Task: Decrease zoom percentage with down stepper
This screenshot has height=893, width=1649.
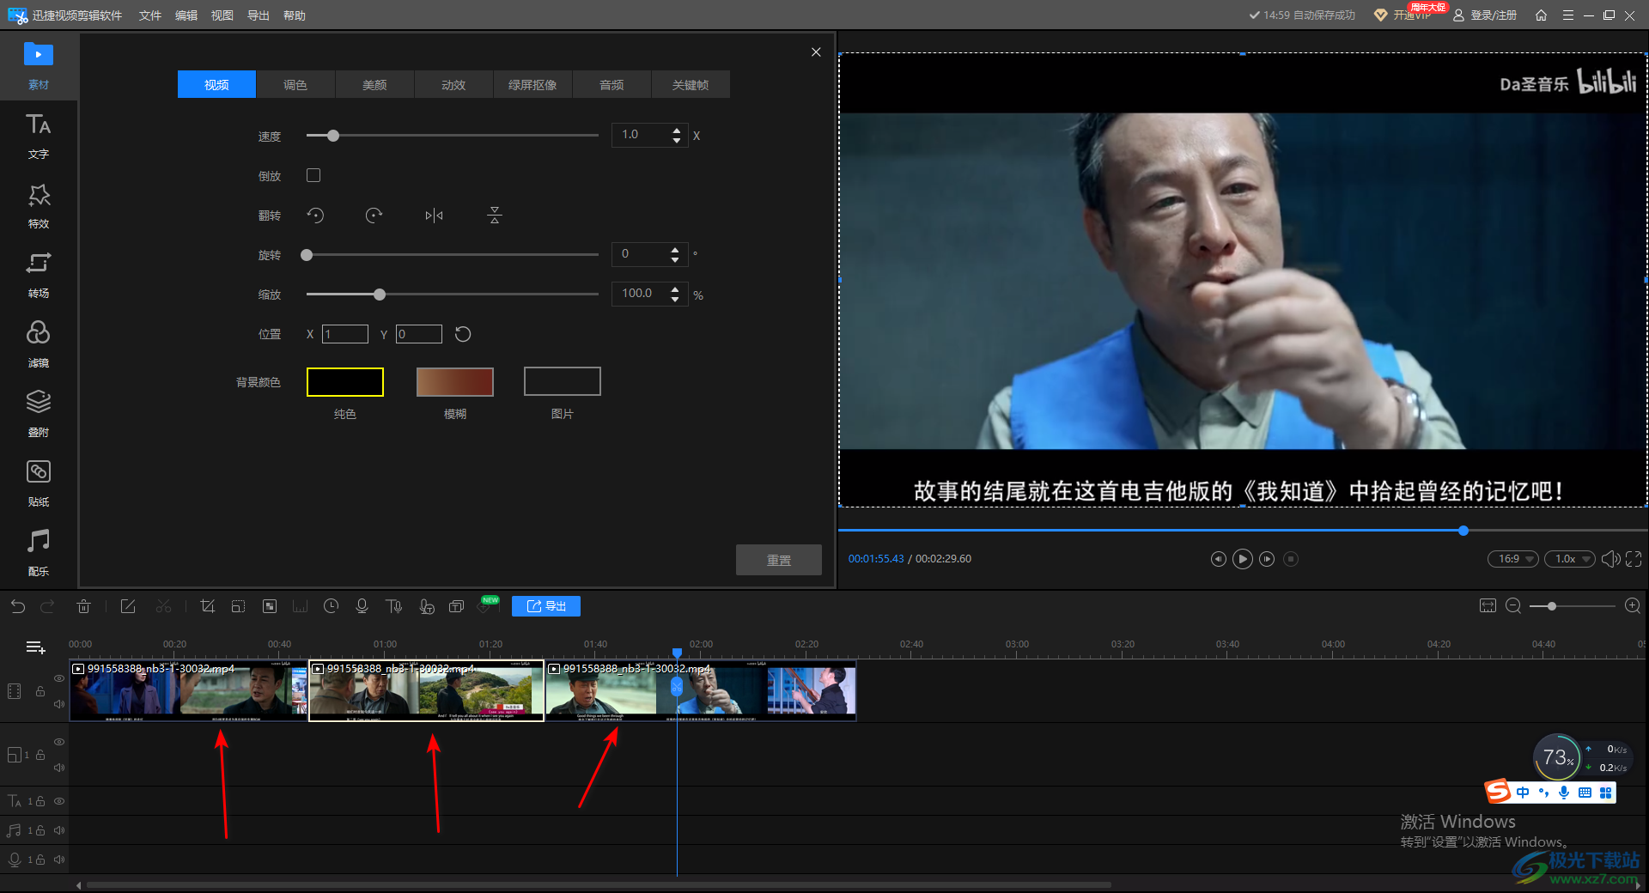Action: pyautogui.click(x=675, y=299)
